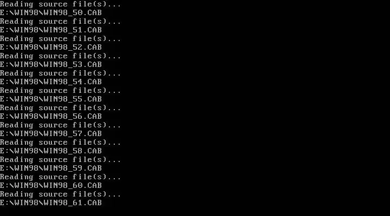Click "Reading source file(s)..." above WIN98_59.CAB
Screen dimensions: 390x216
(x=61, y=160)
